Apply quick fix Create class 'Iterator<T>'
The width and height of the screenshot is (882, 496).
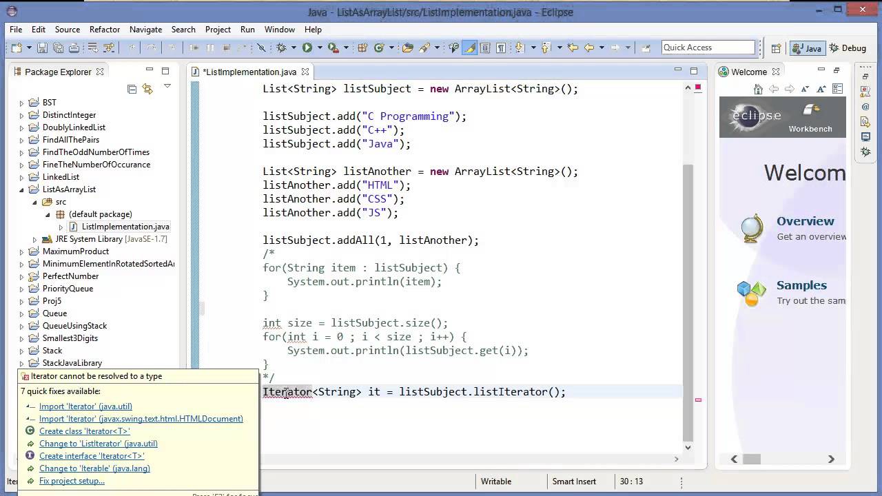click(84, 431)
